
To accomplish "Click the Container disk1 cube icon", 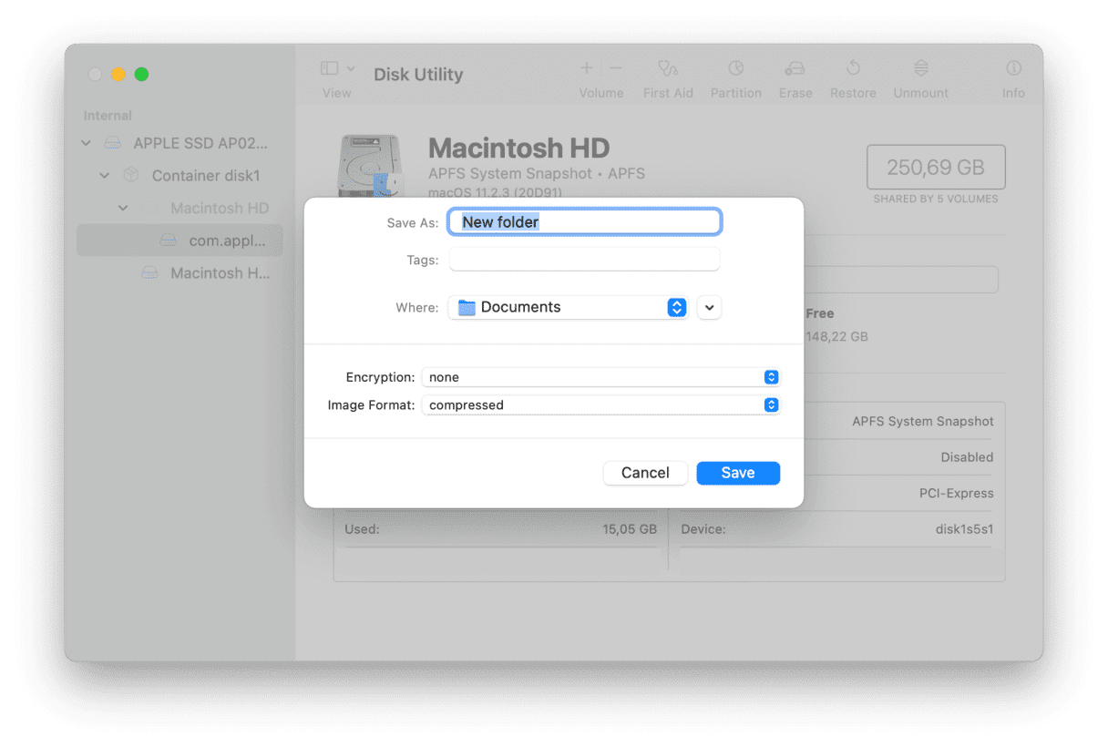I will pyautogui.click(x=130, y=175).
